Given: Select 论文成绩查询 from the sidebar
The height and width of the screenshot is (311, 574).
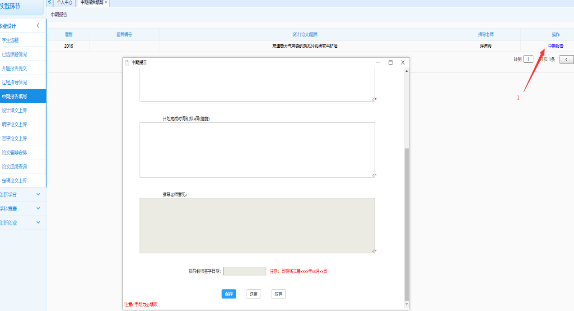Looking at the screenshot, I should 14,167.
